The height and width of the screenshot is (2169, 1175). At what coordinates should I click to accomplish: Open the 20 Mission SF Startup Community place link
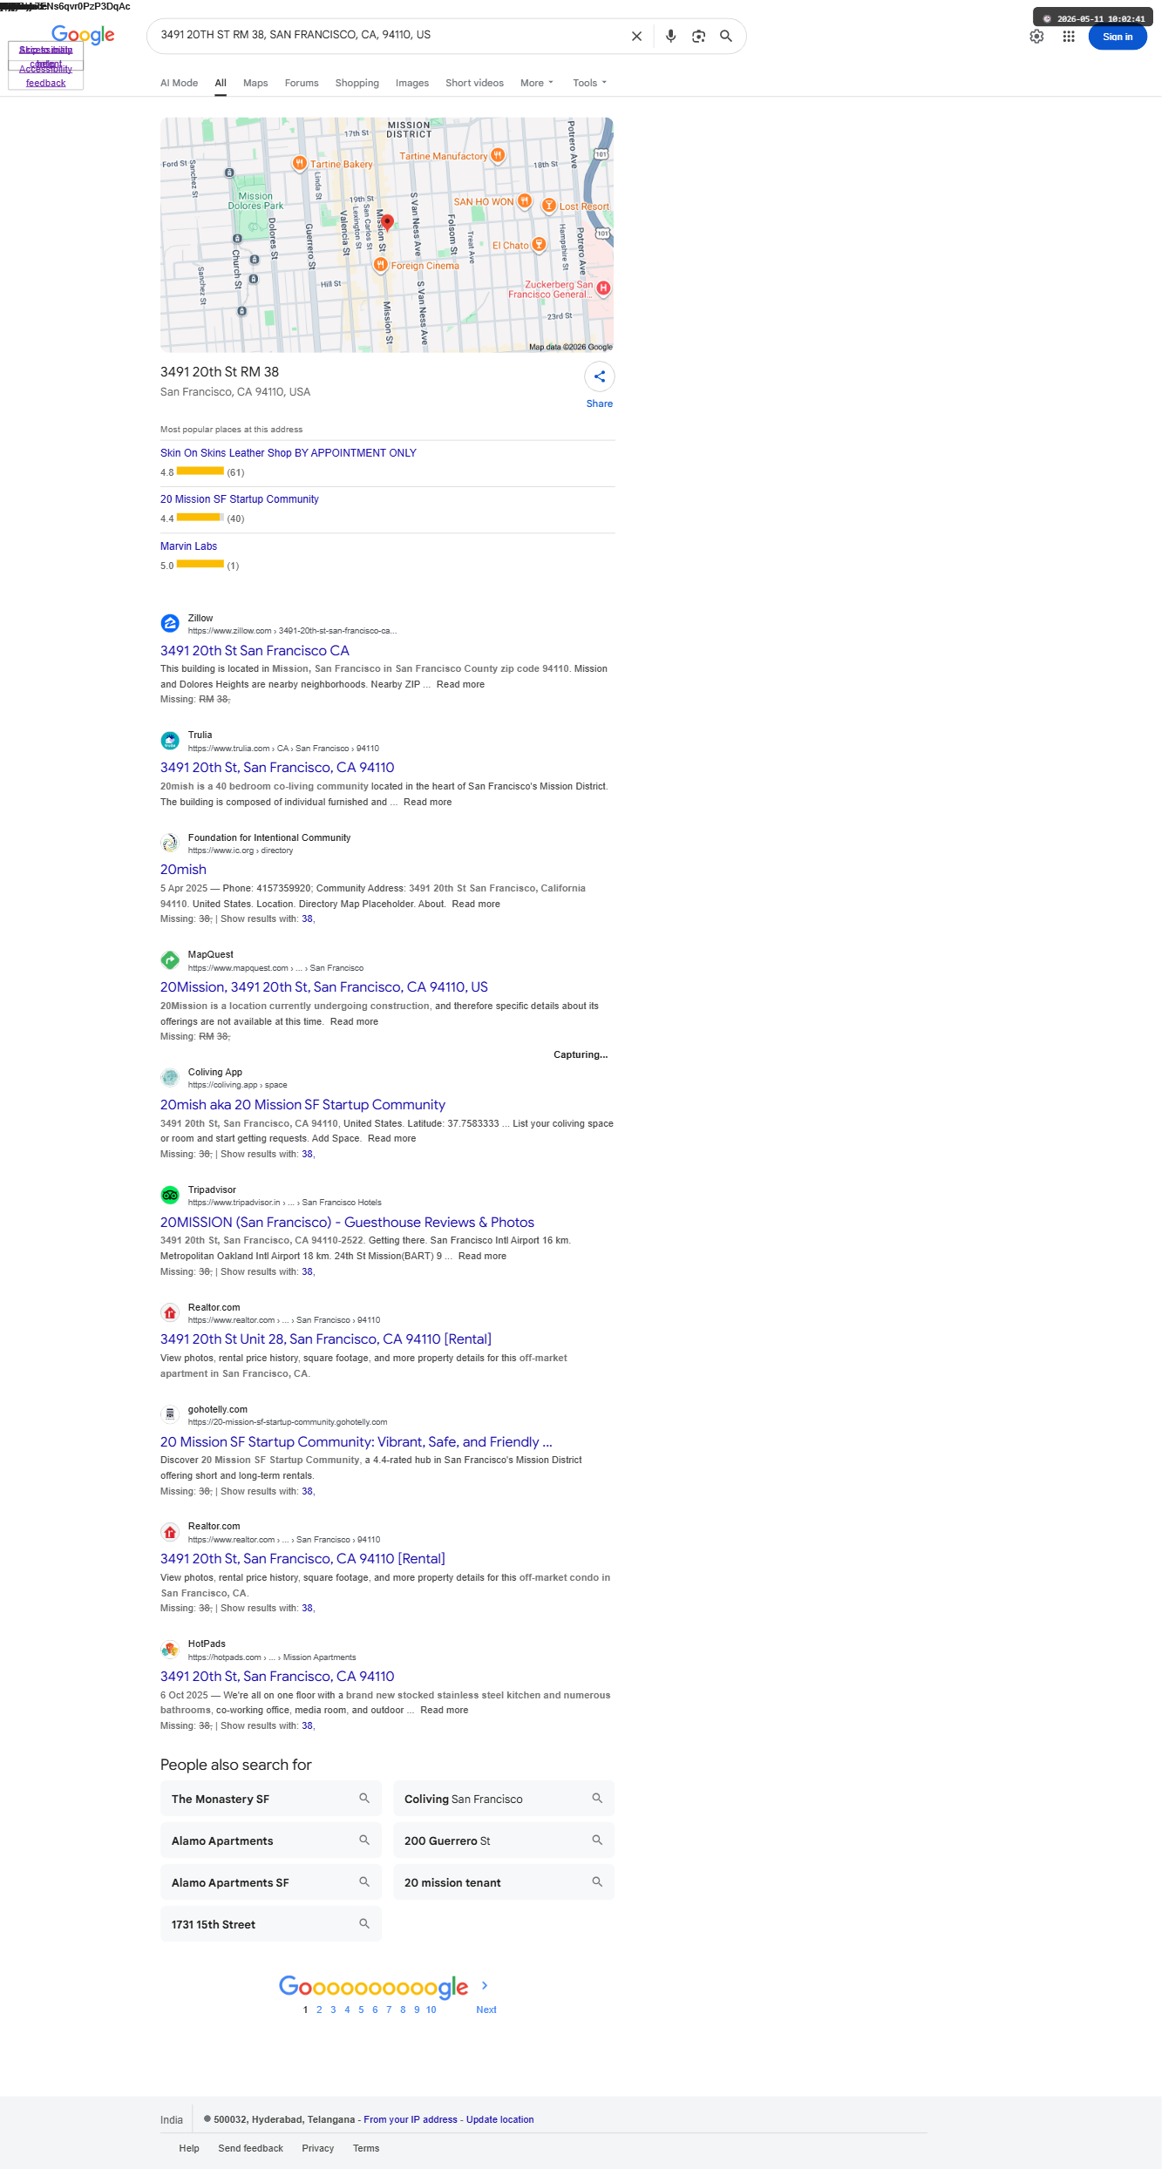tap(240, 499)
